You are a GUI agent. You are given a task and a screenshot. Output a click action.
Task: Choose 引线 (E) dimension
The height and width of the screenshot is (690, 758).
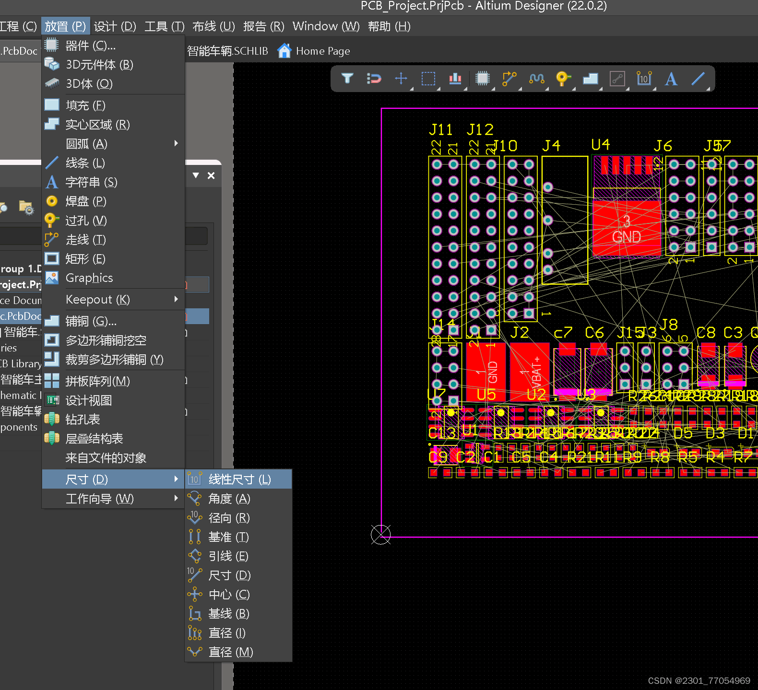coord(238,556)
